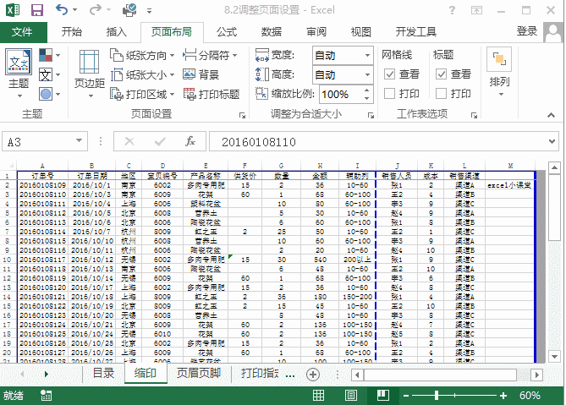The image size is (566, 405).
Task: Switch to the 公式 ribbon tab
Action: click(x=226, y=32)
